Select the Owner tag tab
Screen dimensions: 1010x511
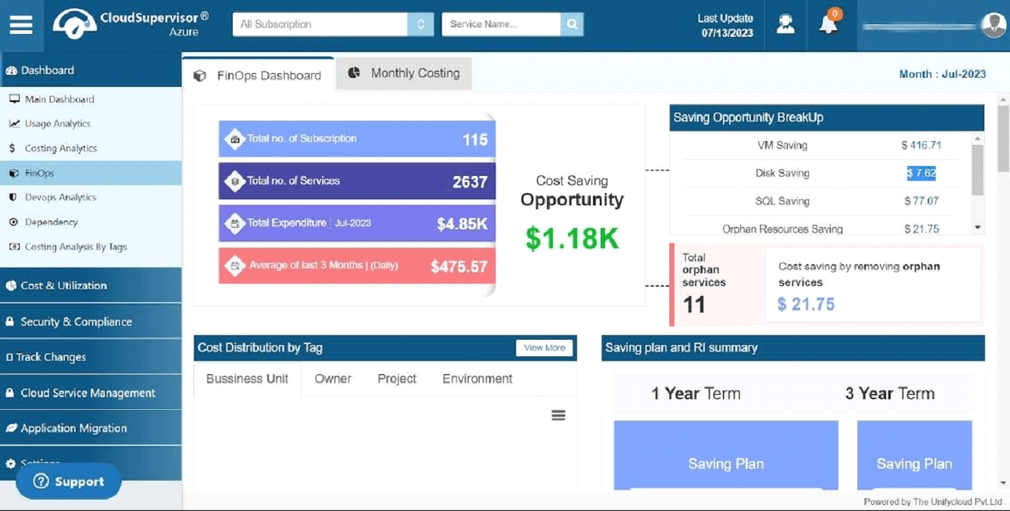point(333,379)
